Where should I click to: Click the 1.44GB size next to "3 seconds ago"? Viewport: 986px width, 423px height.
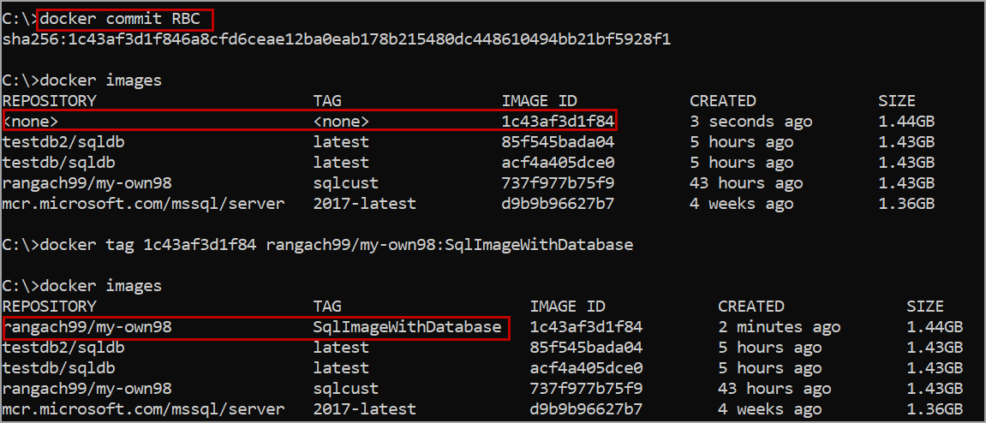(x=906, y=122)
